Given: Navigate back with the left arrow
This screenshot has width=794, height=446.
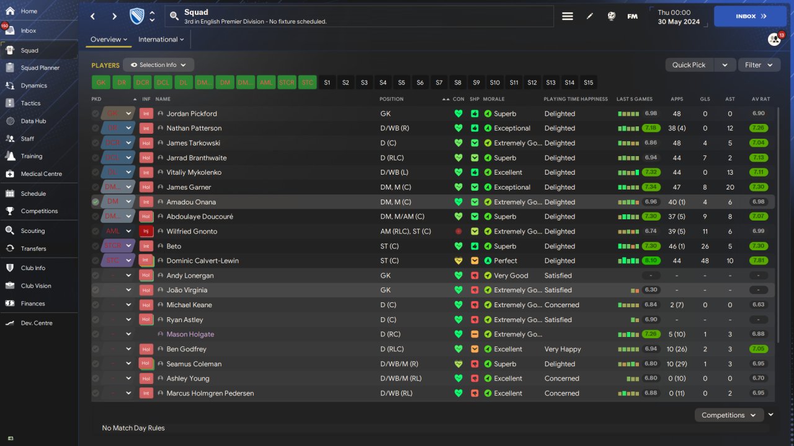Looking at the screenshot, I should pos(93,17).
